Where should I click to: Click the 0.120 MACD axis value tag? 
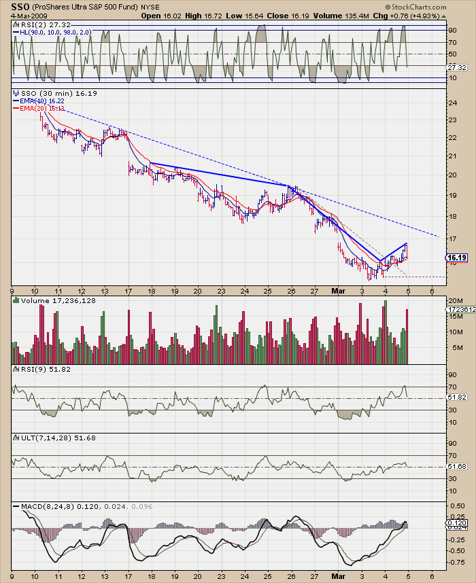(x=457, y=523)
